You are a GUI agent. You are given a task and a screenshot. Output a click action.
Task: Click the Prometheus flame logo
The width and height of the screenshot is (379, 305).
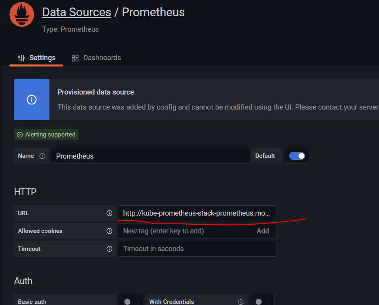[22, 15]
